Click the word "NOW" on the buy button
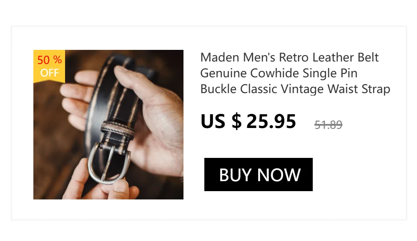This screenshot has width=417, height=241. [x=279, y=175]
